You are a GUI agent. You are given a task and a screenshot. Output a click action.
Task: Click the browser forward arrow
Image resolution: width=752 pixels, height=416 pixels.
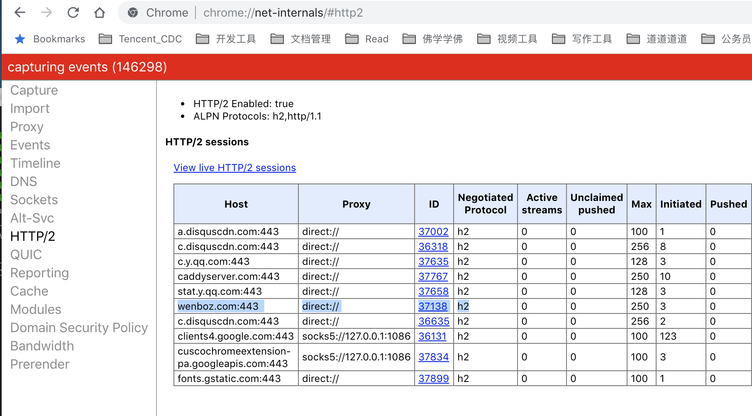pos(46,13)
